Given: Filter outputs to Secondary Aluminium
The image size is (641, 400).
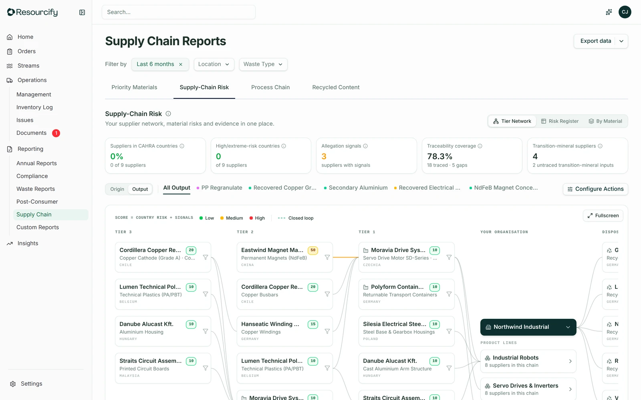Looking at the screenshot, I should 356,188.
